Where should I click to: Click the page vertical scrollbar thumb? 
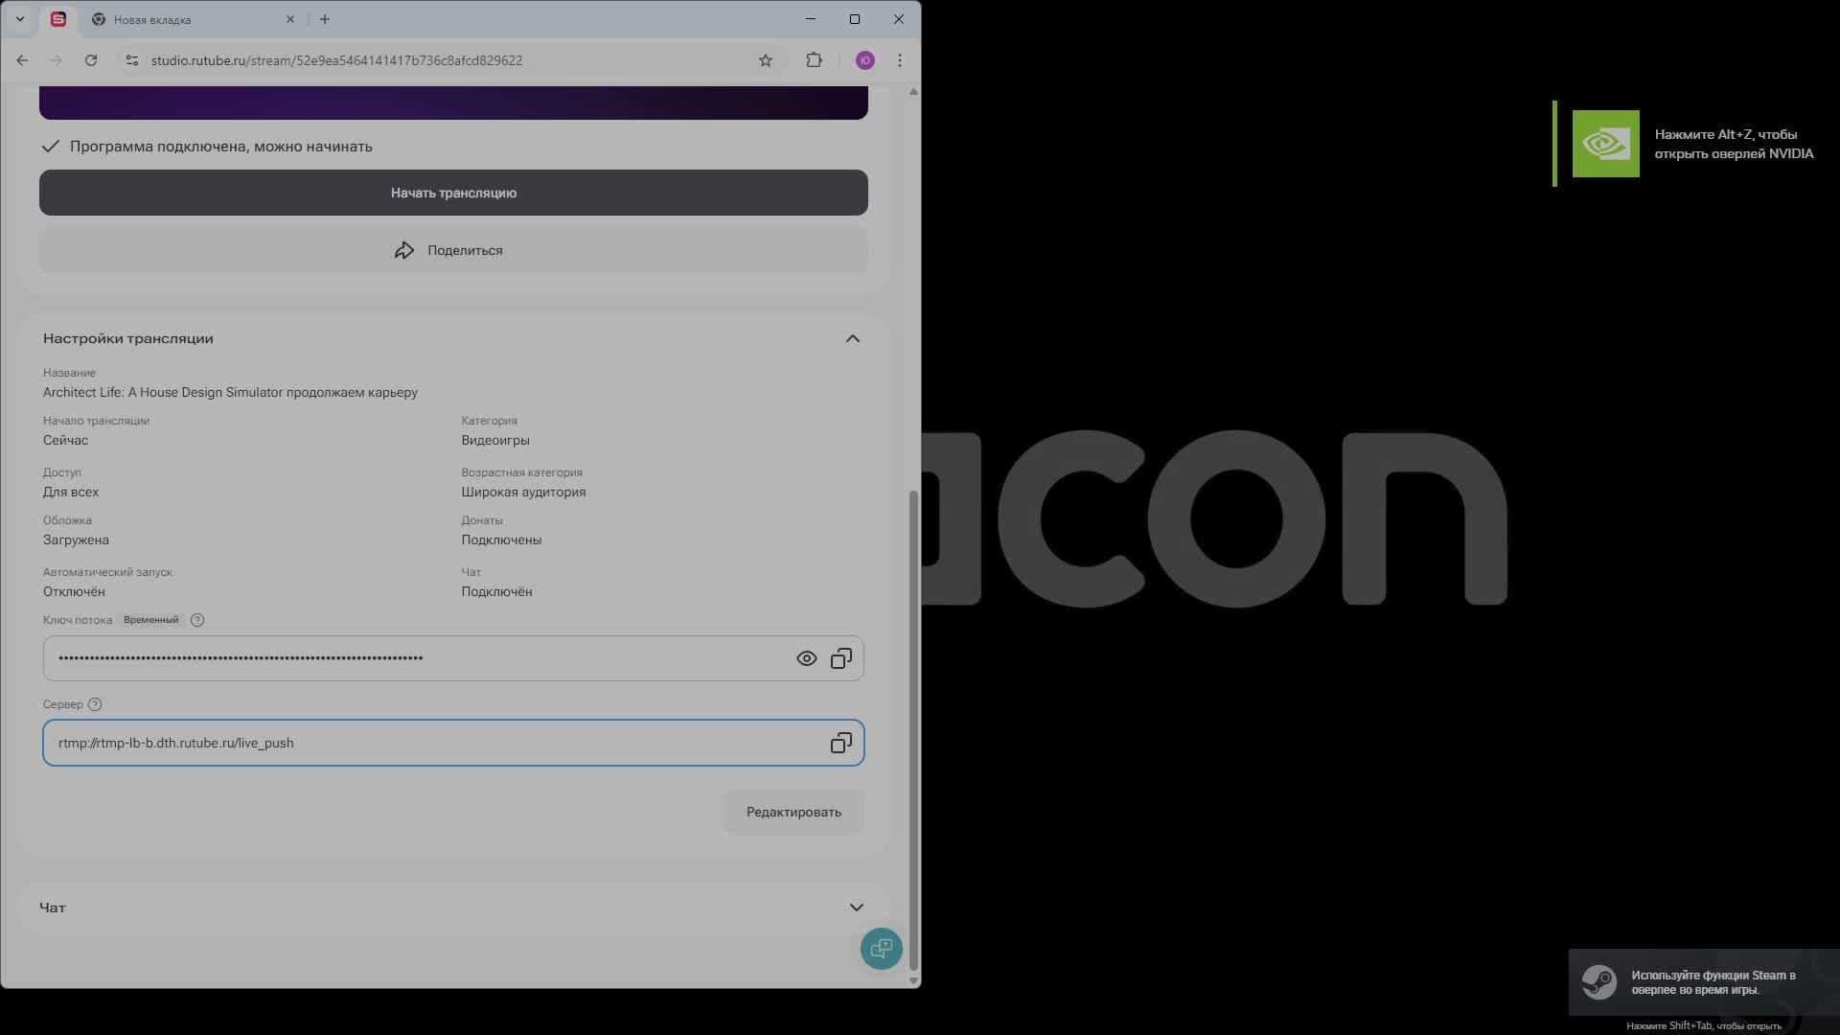pos(913,728)
